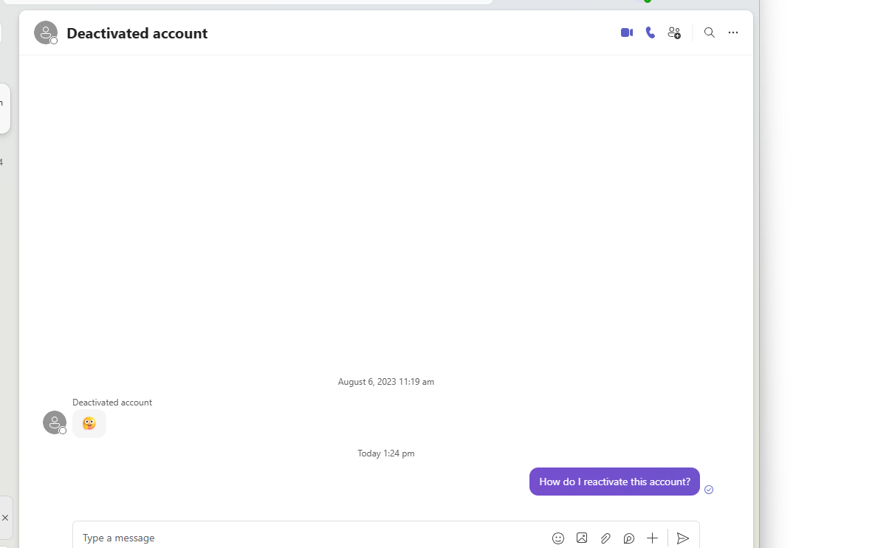This screenshot has width=875, height=548.
Task: Send the message with the arrow icon
Action: 682,538
